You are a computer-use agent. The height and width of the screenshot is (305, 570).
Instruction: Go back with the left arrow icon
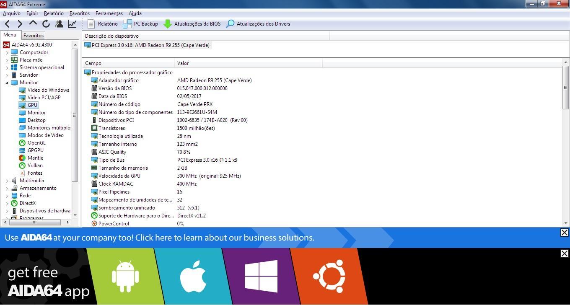(7, 24)
